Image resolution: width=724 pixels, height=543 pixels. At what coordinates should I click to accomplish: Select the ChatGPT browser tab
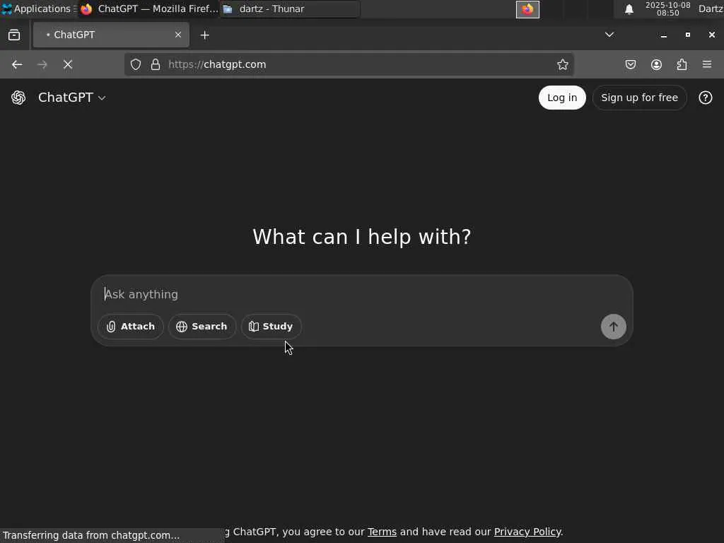pyautogui.click(x=111, y=35)
